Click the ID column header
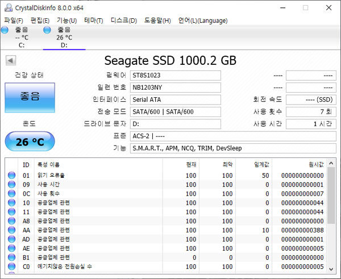Image resolution: width=341 pixels, height=279 pixels. pos(26,165)
